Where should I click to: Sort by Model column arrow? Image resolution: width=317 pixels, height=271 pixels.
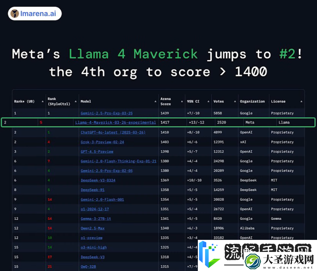pyautogui.click(x=156, y=101)
